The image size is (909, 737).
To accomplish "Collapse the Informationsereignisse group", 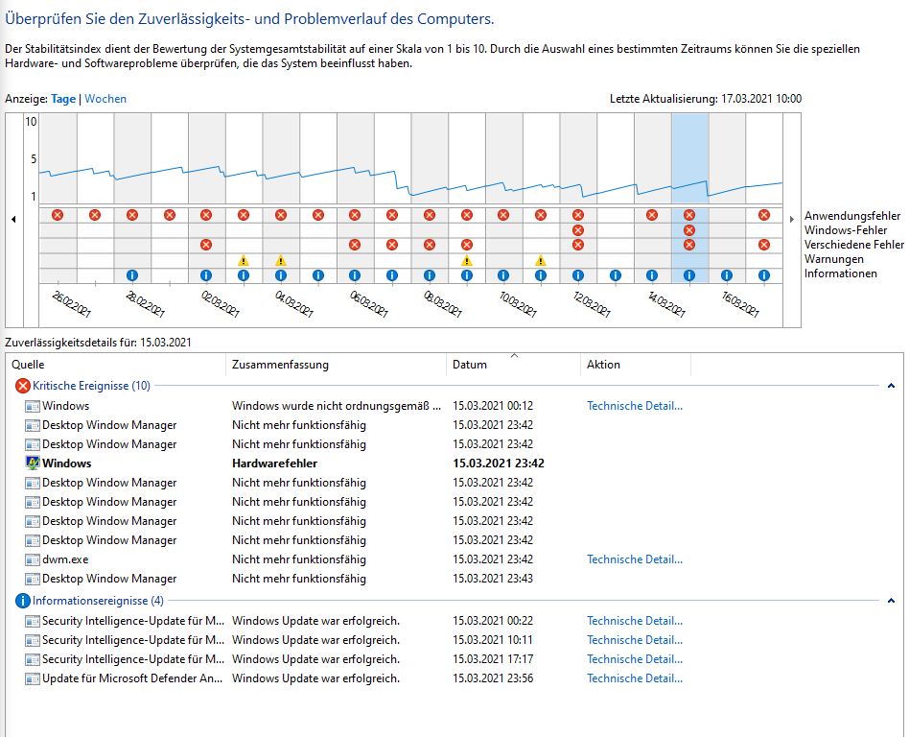I will click(x=891, y=601).
